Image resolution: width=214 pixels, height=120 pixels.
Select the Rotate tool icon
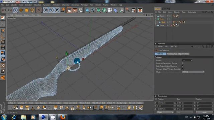32,10
